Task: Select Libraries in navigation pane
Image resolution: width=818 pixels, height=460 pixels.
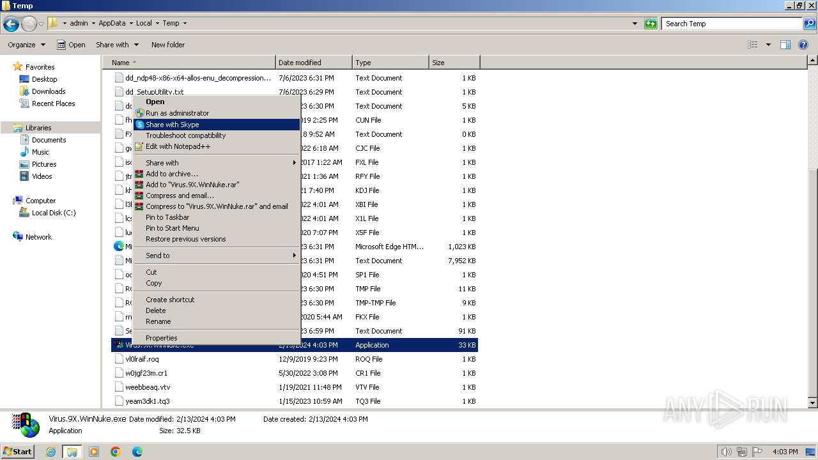Action: pos(38,128)
